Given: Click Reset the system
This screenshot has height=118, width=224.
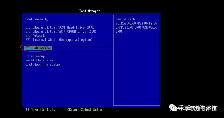Looking at the screenshot, I should [40, 60].
